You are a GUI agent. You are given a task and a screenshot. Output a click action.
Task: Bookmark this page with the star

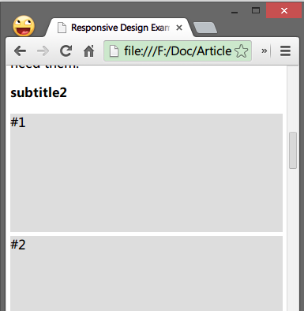tap(241, 51)
